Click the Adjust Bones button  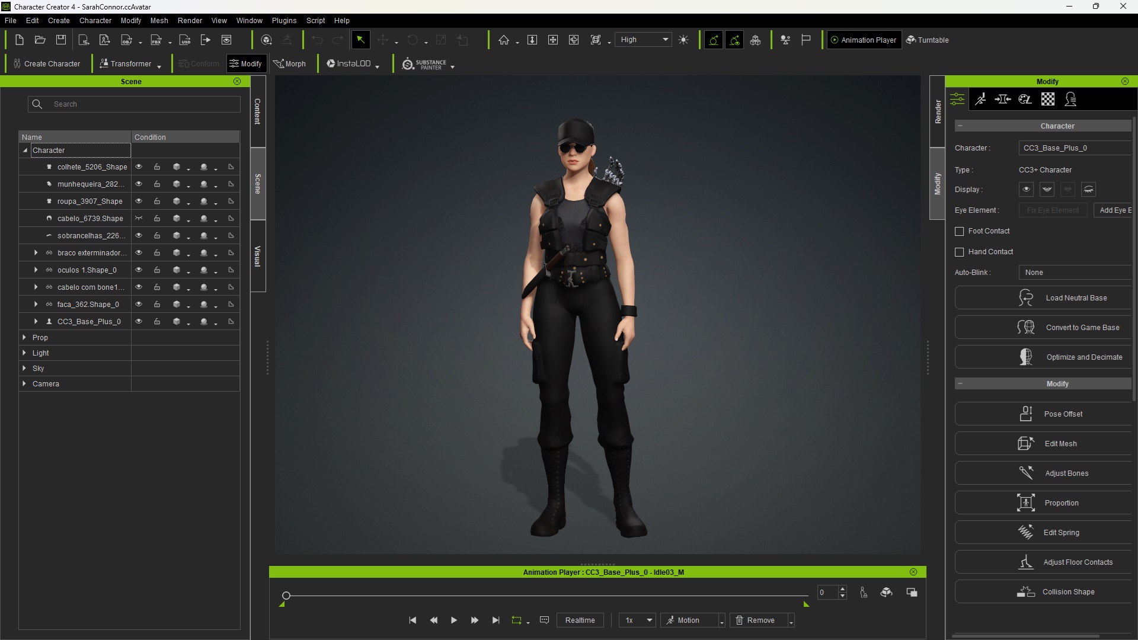1044,473
